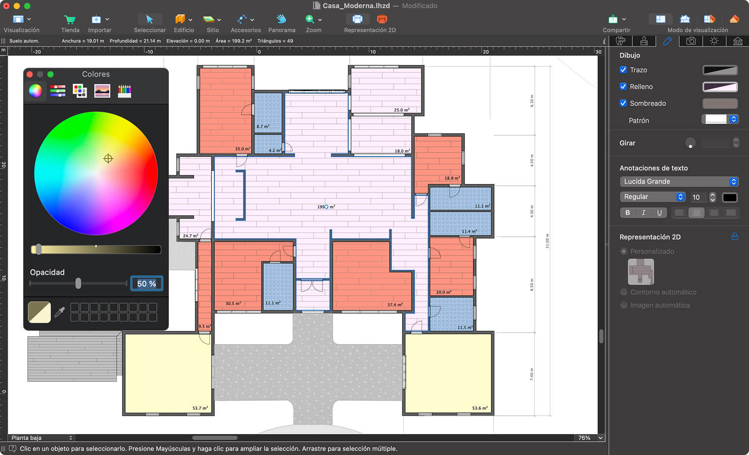Image resolution: width=749 pixels, height=455 pixels.
Task: Select the color wheel tab in Colores
Action: 35,90
